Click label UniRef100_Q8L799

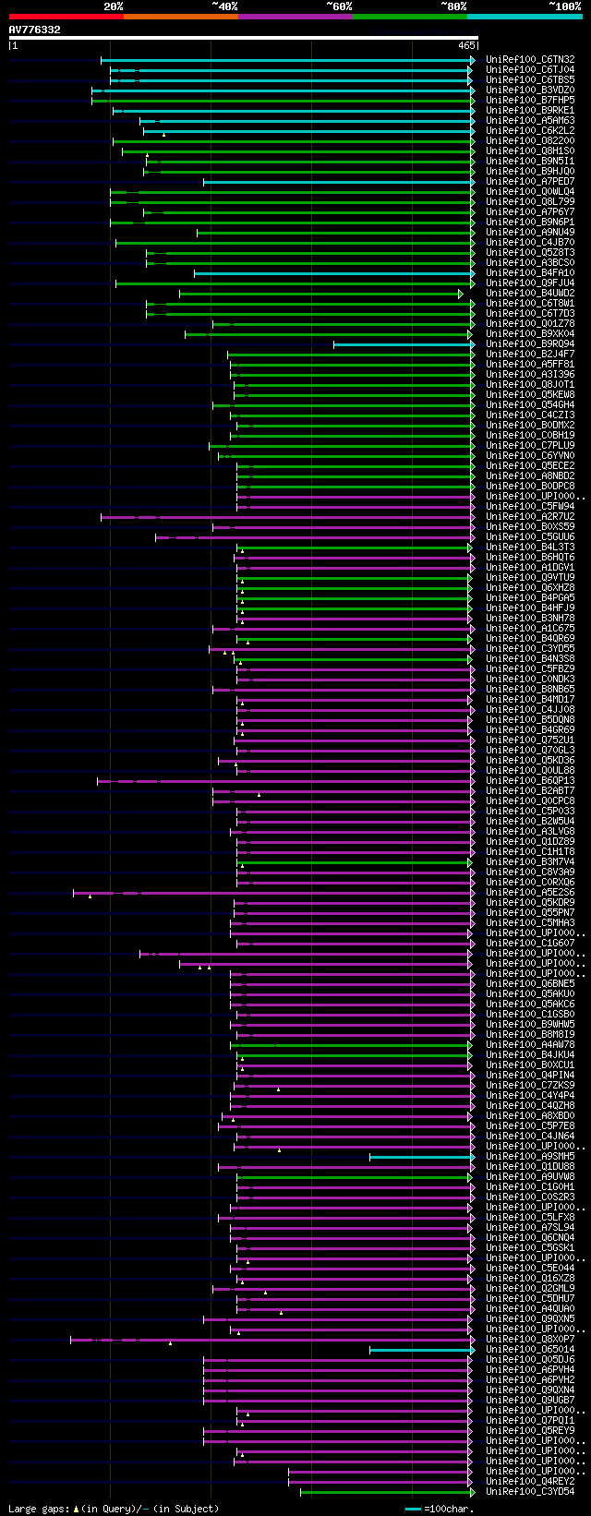(530, 202)
